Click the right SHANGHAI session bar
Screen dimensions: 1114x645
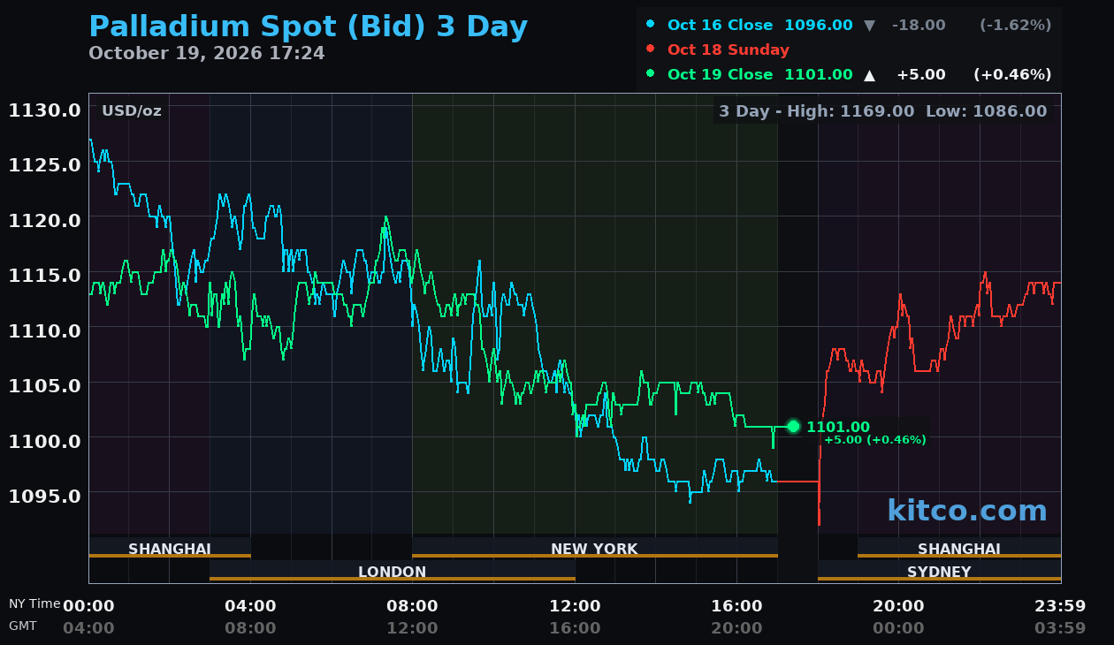click(959, 549)
